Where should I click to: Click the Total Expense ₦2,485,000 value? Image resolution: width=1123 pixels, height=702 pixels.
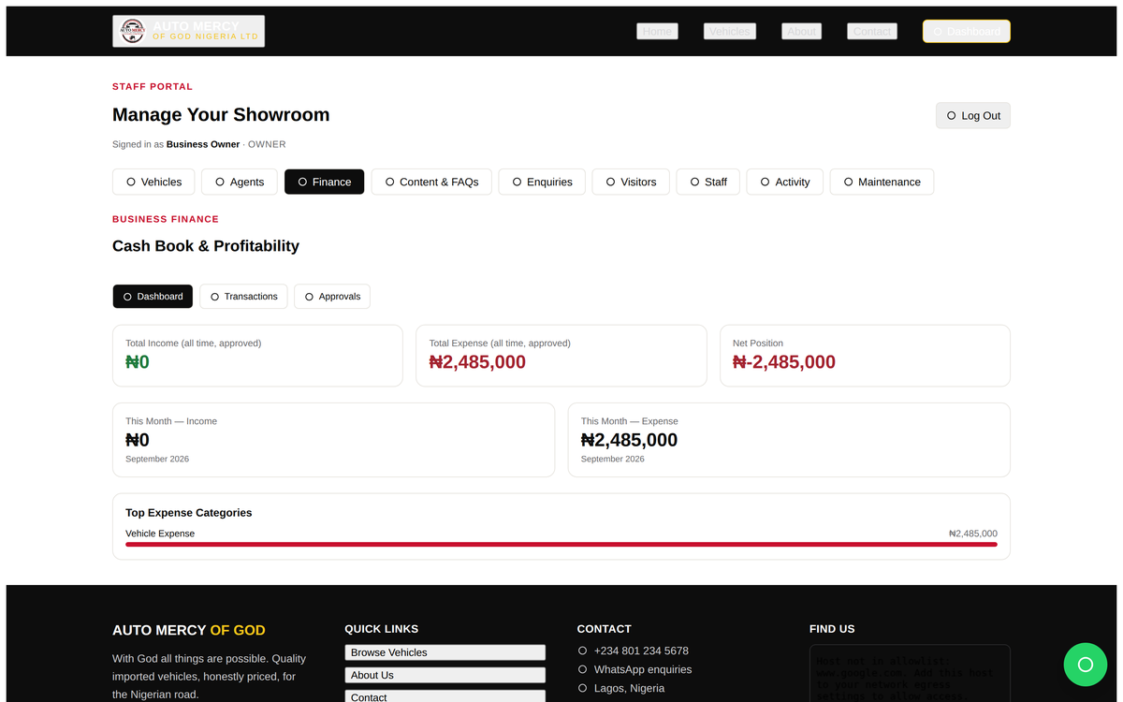click(477, 362)
